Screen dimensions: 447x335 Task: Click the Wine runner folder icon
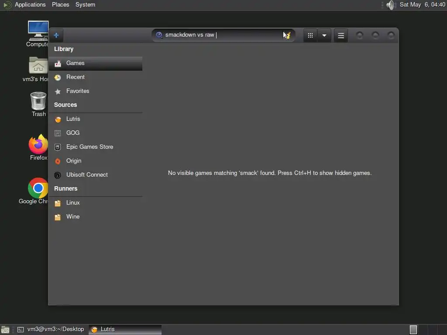58,217
